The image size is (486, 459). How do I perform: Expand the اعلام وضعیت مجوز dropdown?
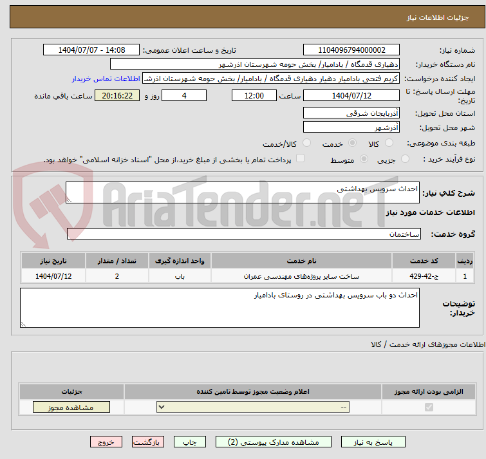[253, 407]
